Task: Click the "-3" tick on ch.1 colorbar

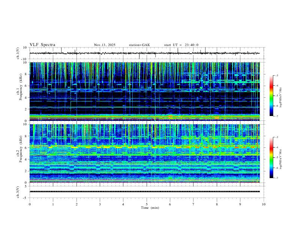Action: pos(277,75)
